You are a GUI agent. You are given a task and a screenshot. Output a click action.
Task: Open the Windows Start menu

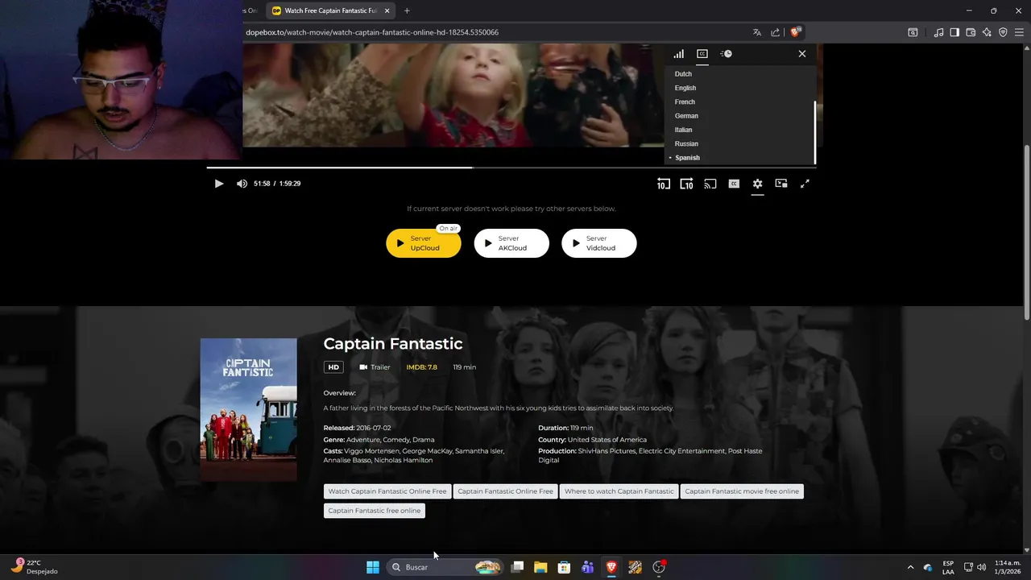[373, 567]
